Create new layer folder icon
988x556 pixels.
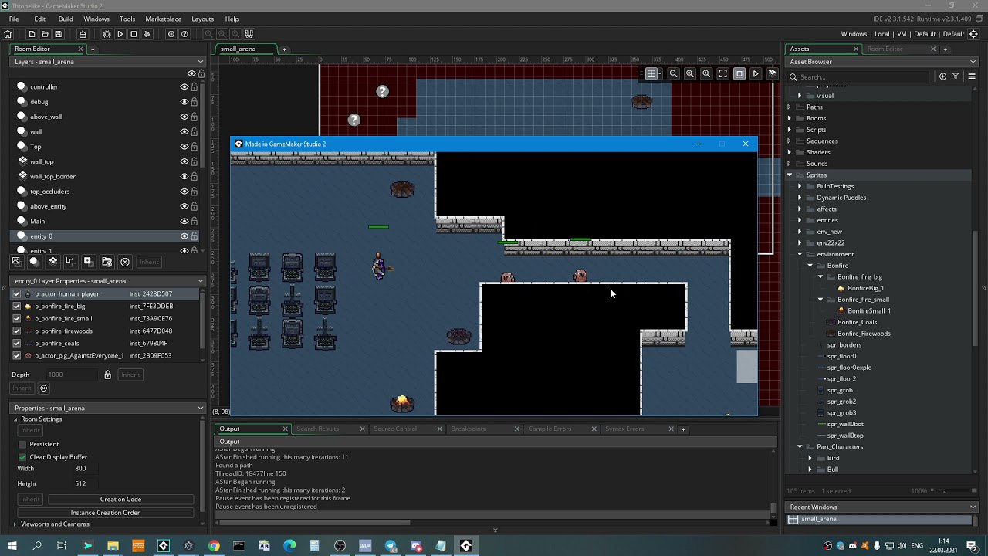(107, 261)
